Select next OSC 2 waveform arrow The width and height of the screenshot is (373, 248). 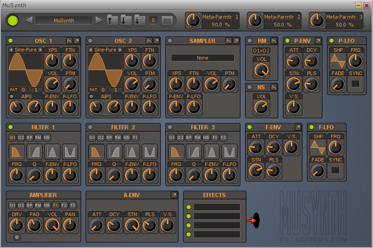pos(120,50)
